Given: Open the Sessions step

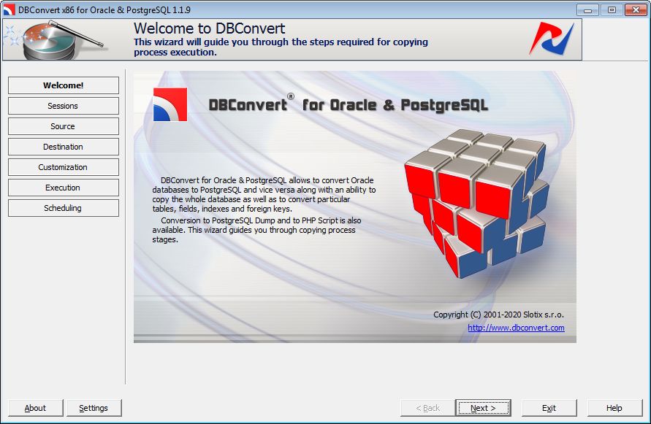Looking at the screenshot, I should (x=63, y=106).
